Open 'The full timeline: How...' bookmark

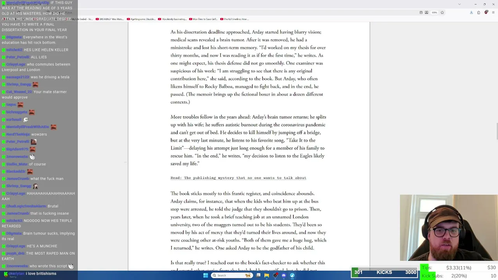[x=235, y=19]
